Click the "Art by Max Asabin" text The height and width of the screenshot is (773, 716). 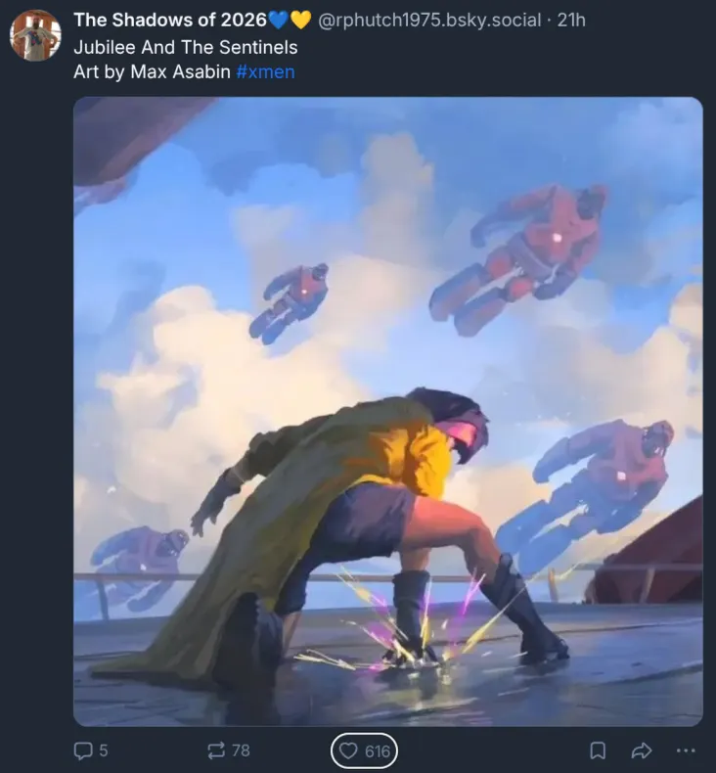[x=152, y=71]
